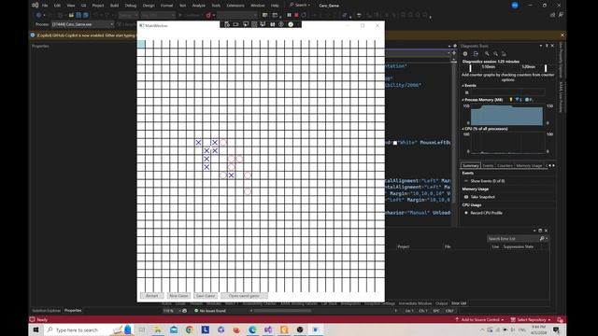Select the element picker in XAML debug toolbar
This screenshot has width=598, height=336.
245,24
